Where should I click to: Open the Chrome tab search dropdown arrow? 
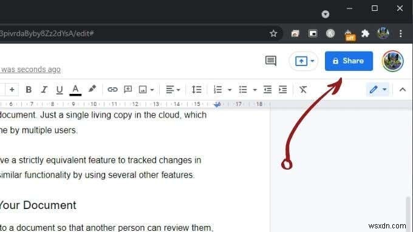point(326,14)
